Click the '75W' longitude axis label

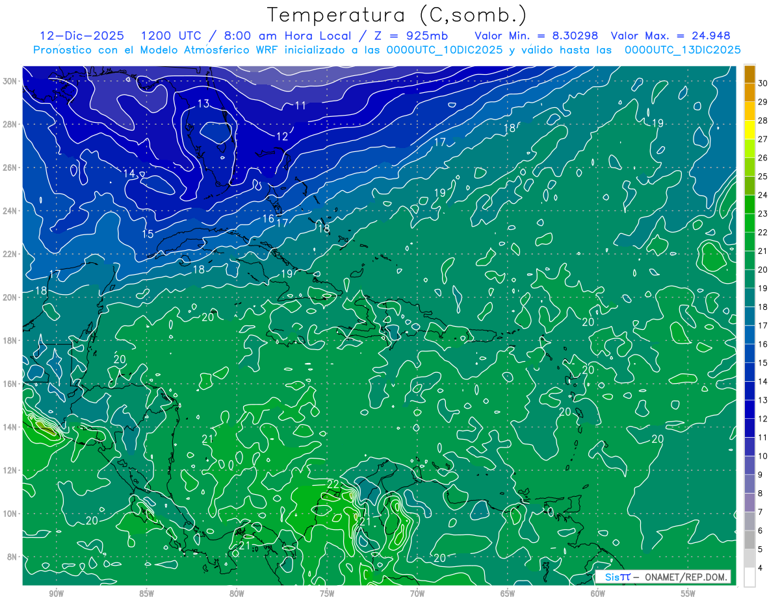[327, 594]
